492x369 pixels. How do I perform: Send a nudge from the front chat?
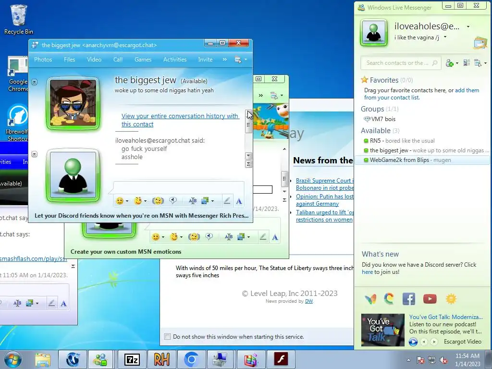(158, 201)
